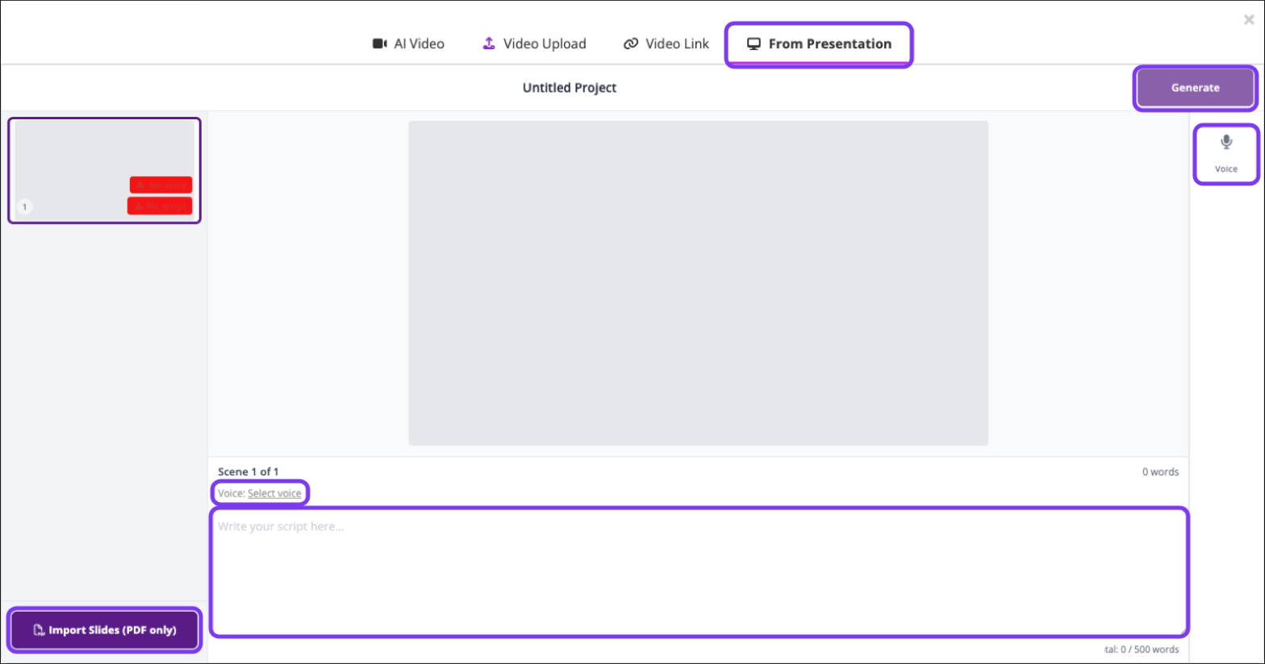The height and width of the screenshot is (664, 1265).
Task: Switch to the AI Video tab
Action: 408,44
